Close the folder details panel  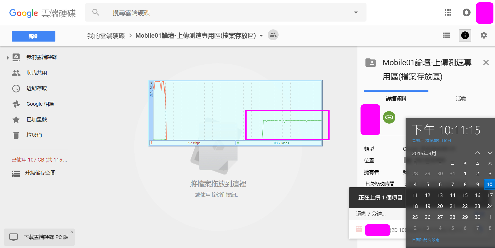pyautogui.click(x=486, y=63)
